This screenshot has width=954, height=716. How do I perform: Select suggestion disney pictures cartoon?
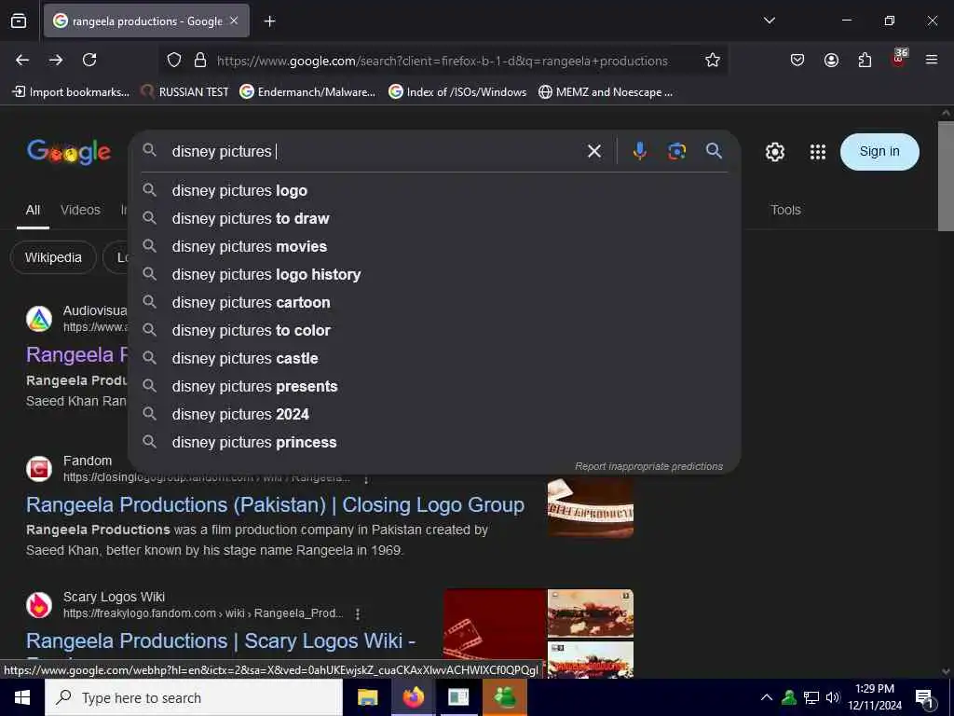point(434,303)
